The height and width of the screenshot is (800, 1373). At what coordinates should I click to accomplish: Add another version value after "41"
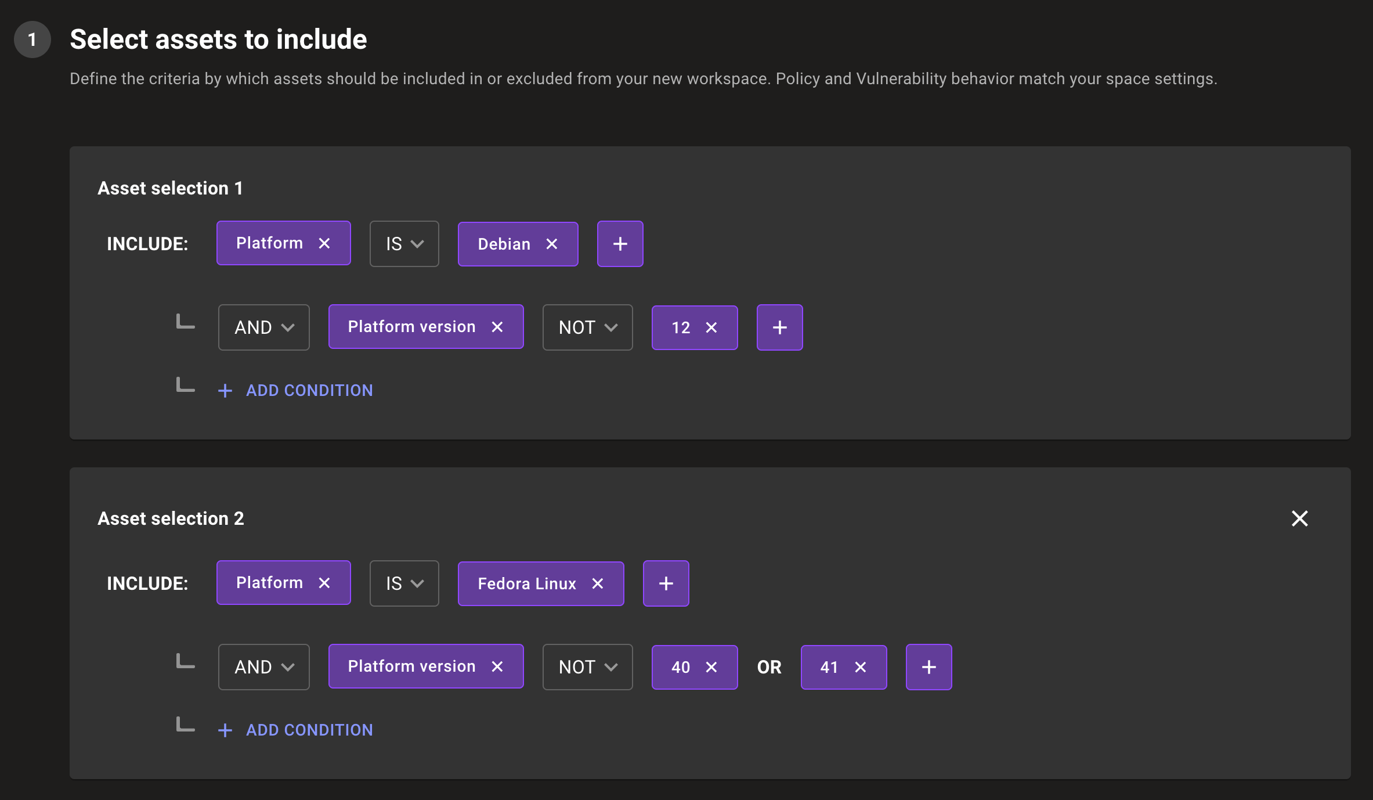tap(928, 667)
